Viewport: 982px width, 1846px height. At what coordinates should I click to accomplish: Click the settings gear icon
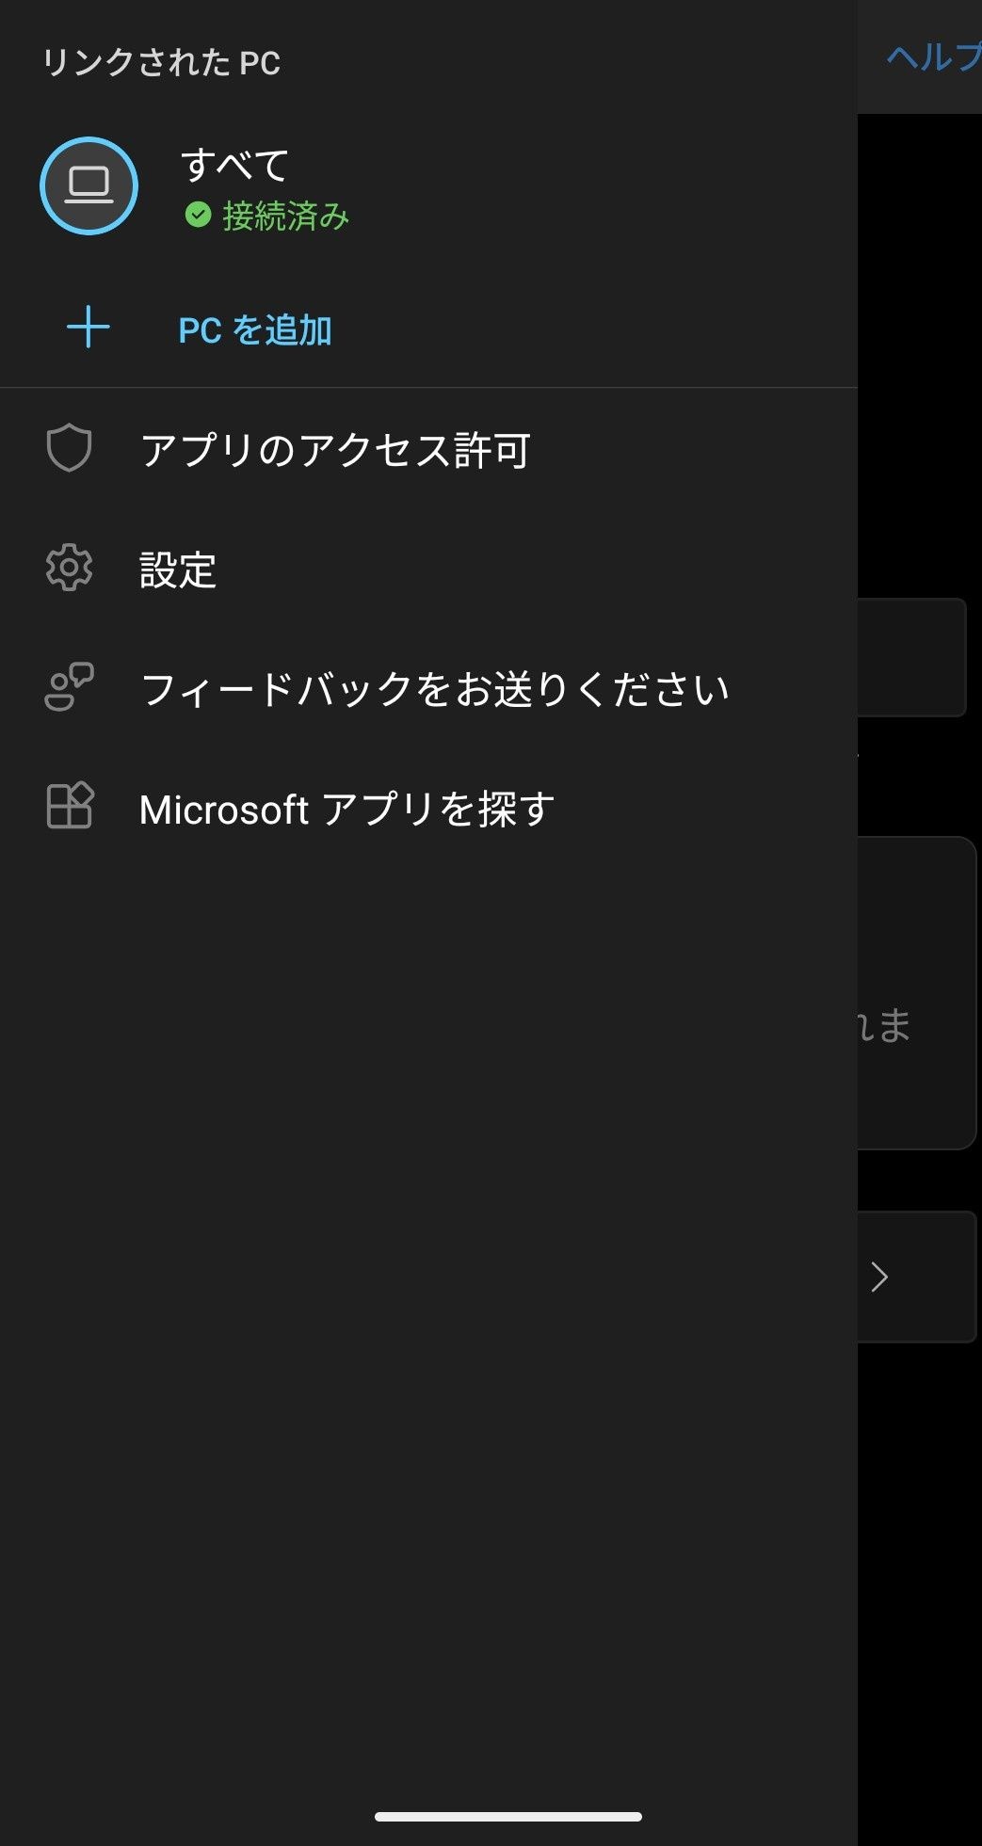click(x=70, y=568)
